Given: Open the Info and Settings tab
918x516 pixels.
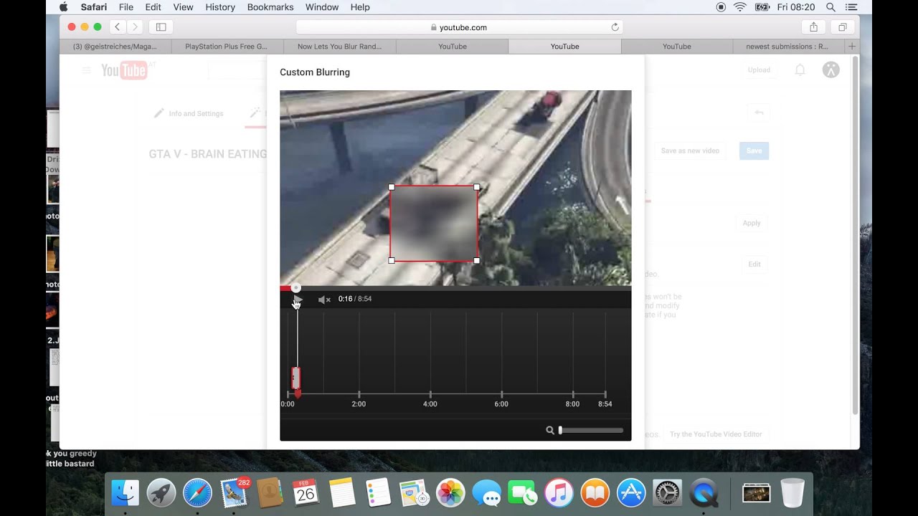Looking at the screenshot, I should coord(189,113).
